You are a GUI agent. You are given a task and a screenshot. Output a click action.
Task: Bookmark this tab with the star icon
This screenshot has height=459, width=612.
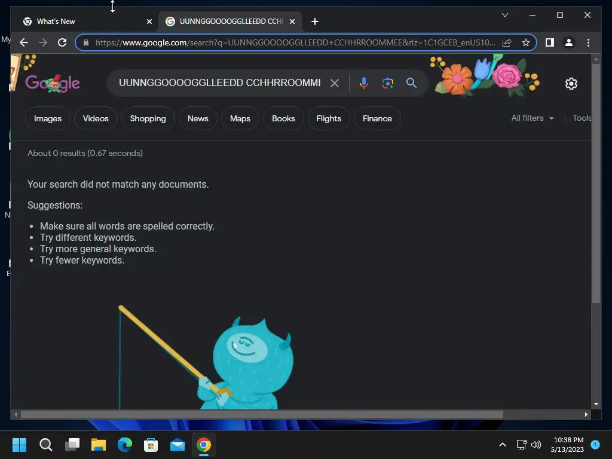click(x=526, y=42)
